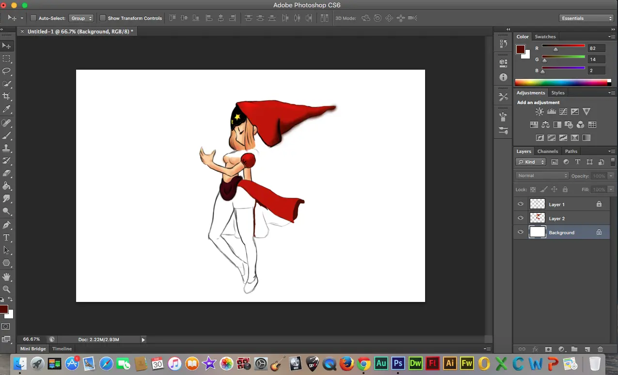The height and width of the screenshot is (375, 618).
Task: Select the Crop tool
Action: [x=7, y=96]
